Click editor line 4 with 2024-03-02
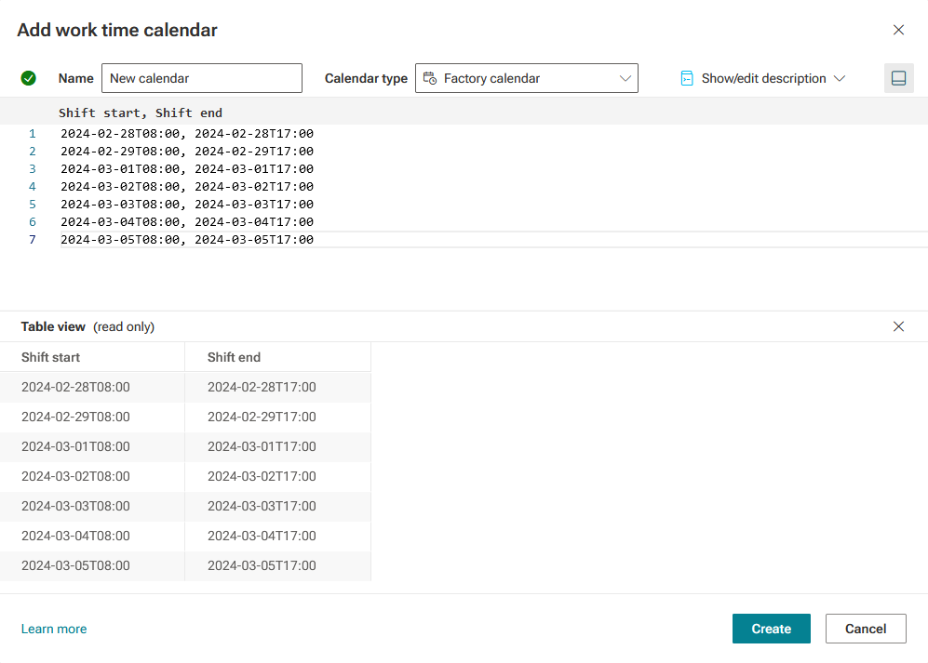The image size is (928, 663). pyautogui.click(x=187, y=187)
